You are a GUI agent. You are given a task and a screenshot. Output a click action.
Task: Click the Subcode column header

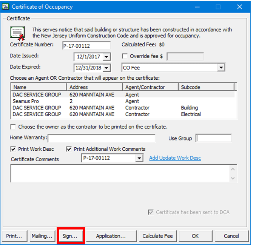(x=207, y=87)
